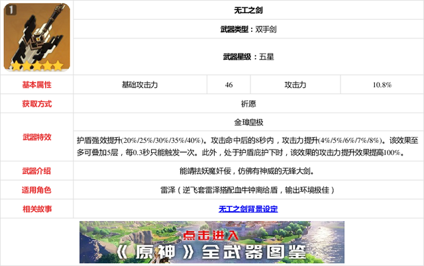The height and width of the screenshot is (266, 424).
Task: Click the 护盾强效提升 effect description paragraph
Action: click(247, 146)
